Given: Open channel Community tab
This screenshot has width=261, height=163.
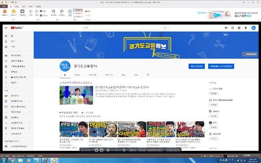Looking at the screenshot, I should coord(109,75).
